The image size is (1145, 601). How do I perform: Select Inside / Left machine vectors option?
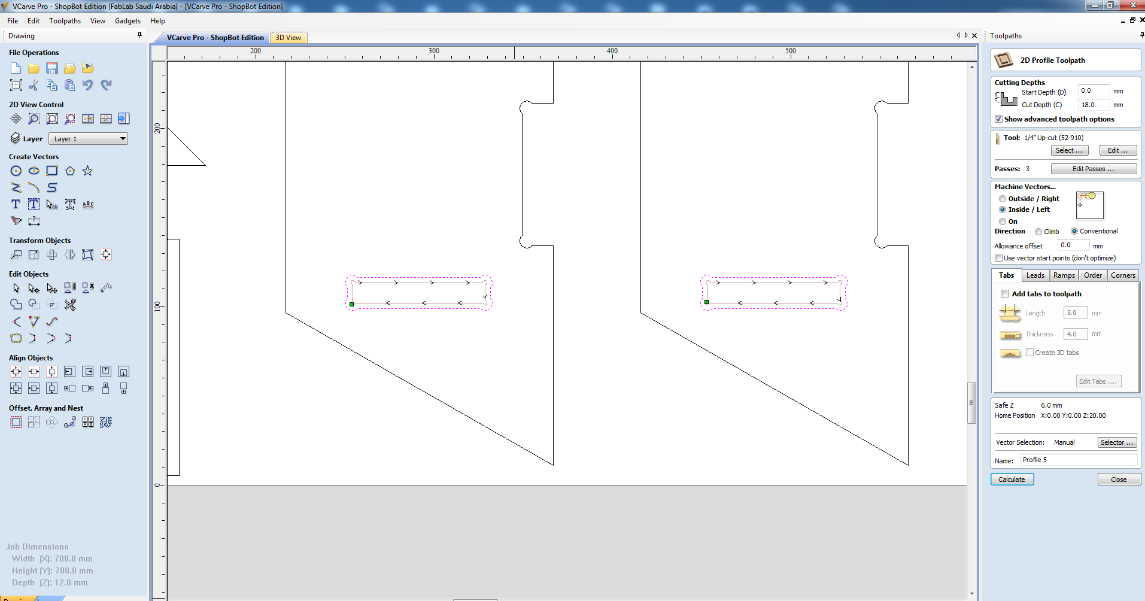[x=1003, y=210]
